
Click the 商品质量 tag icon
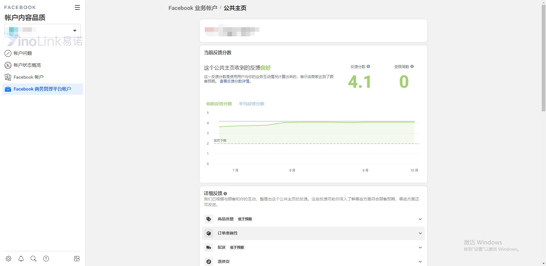tap(209, 219)
